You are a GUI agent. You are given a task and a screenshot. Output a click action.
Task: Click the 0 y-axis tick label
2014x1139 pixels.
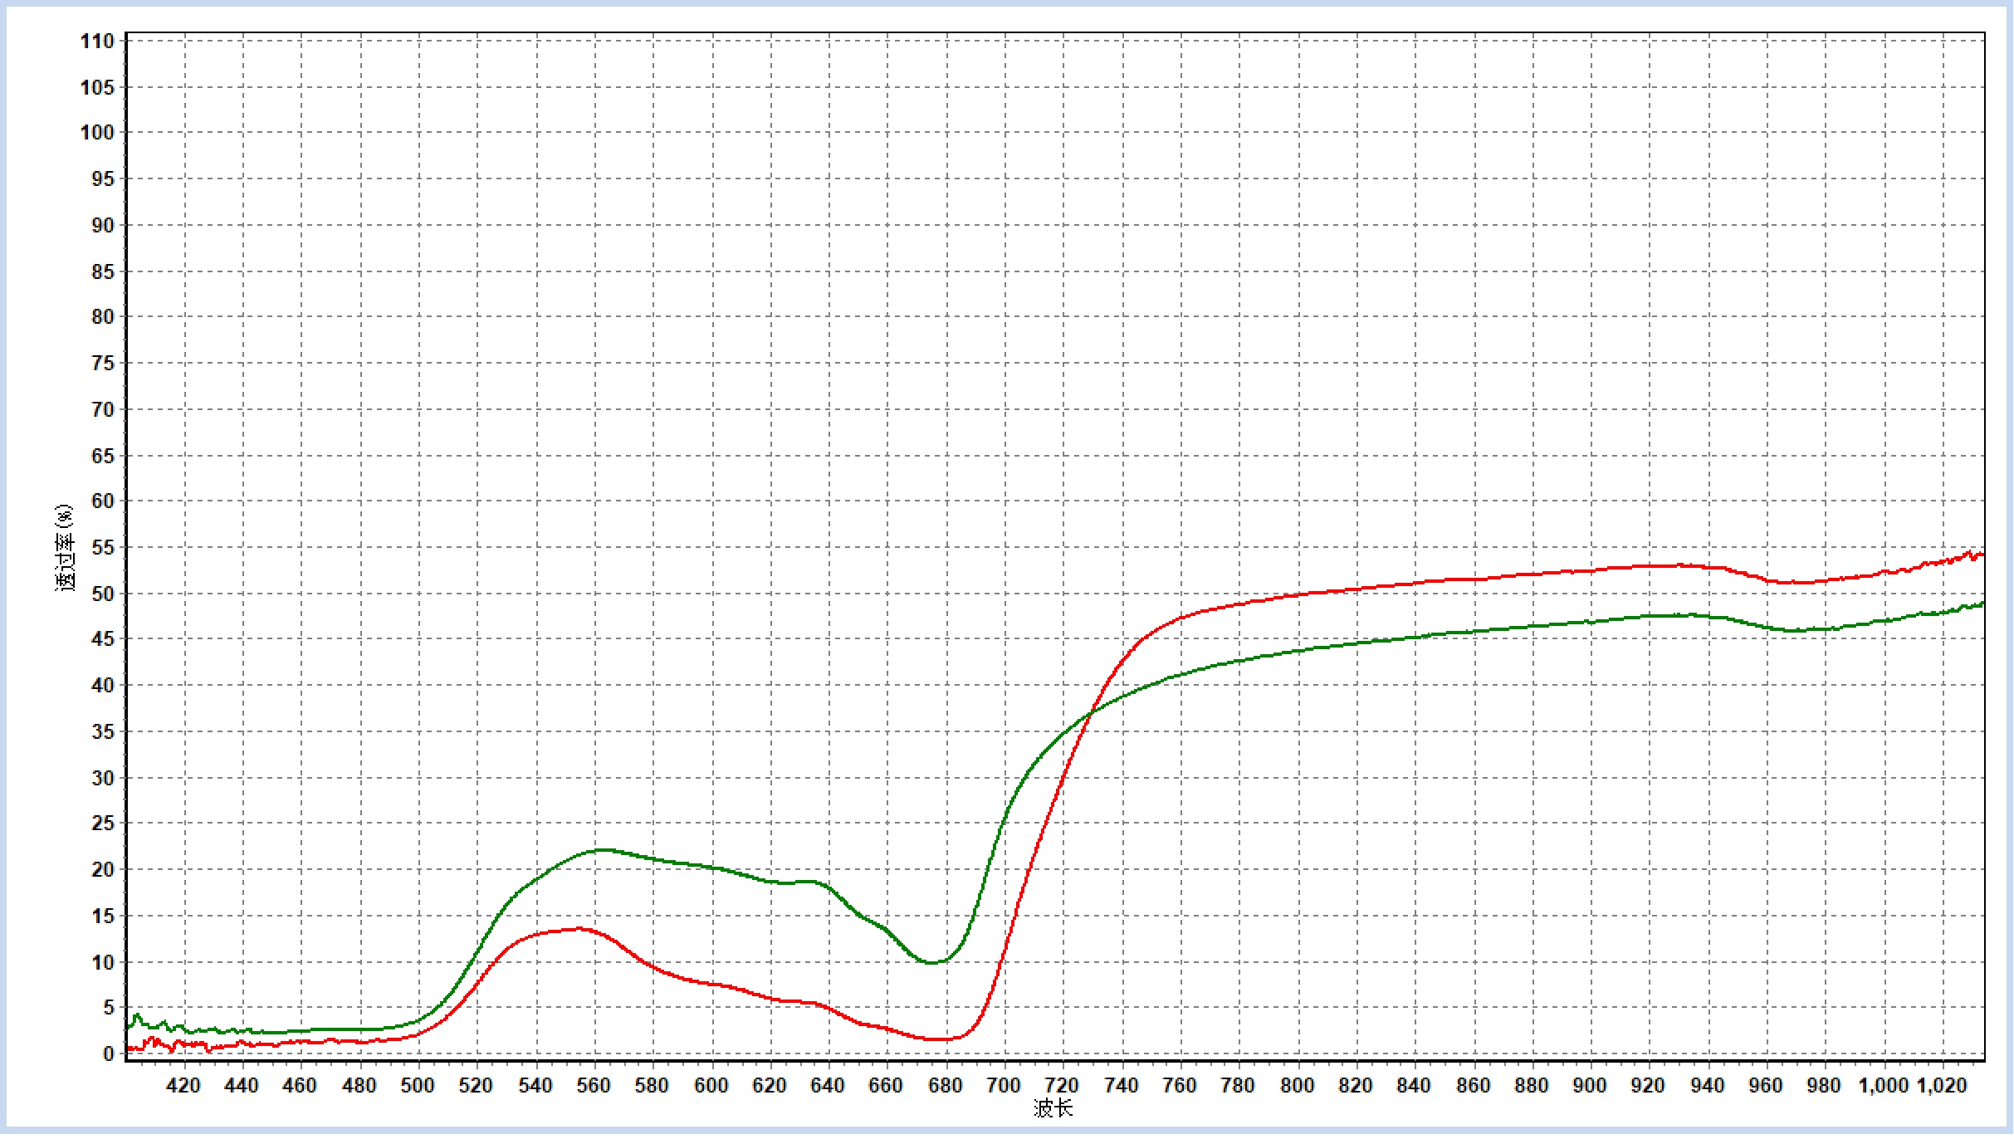click(109, 1053)
